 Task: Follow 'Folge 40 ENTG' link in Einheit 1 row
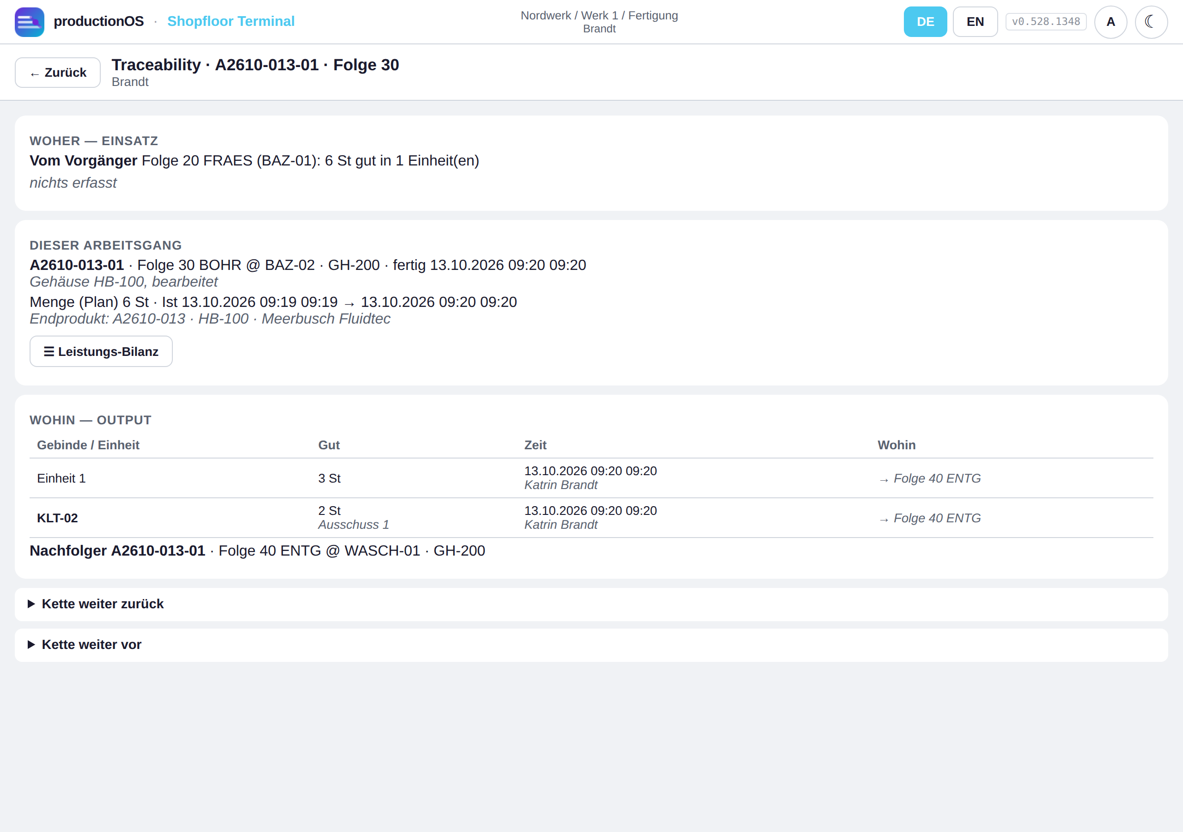tap(929, 478)
